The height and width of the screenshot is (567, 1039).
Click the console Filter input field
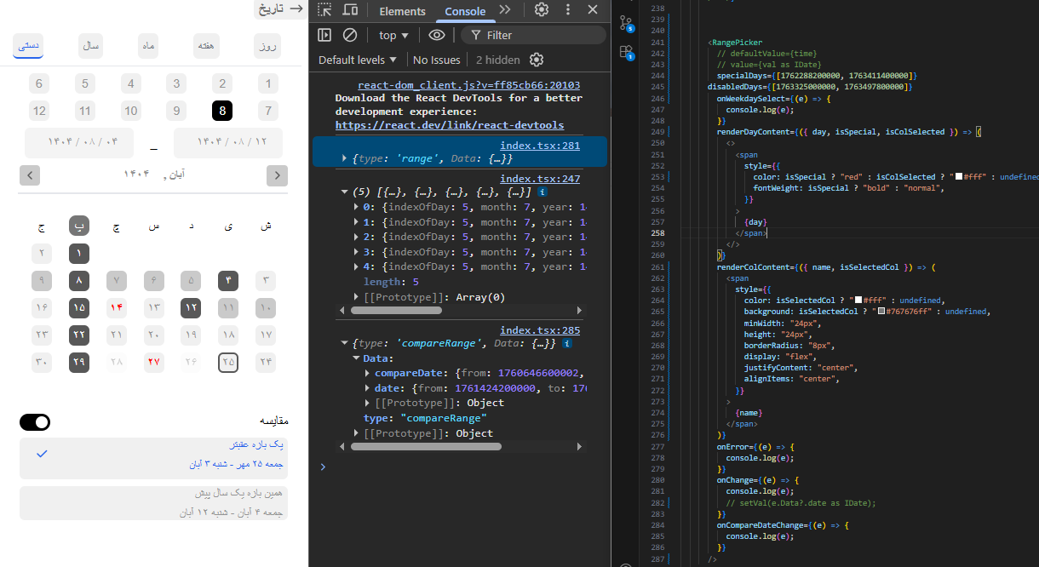click(533, 35)
